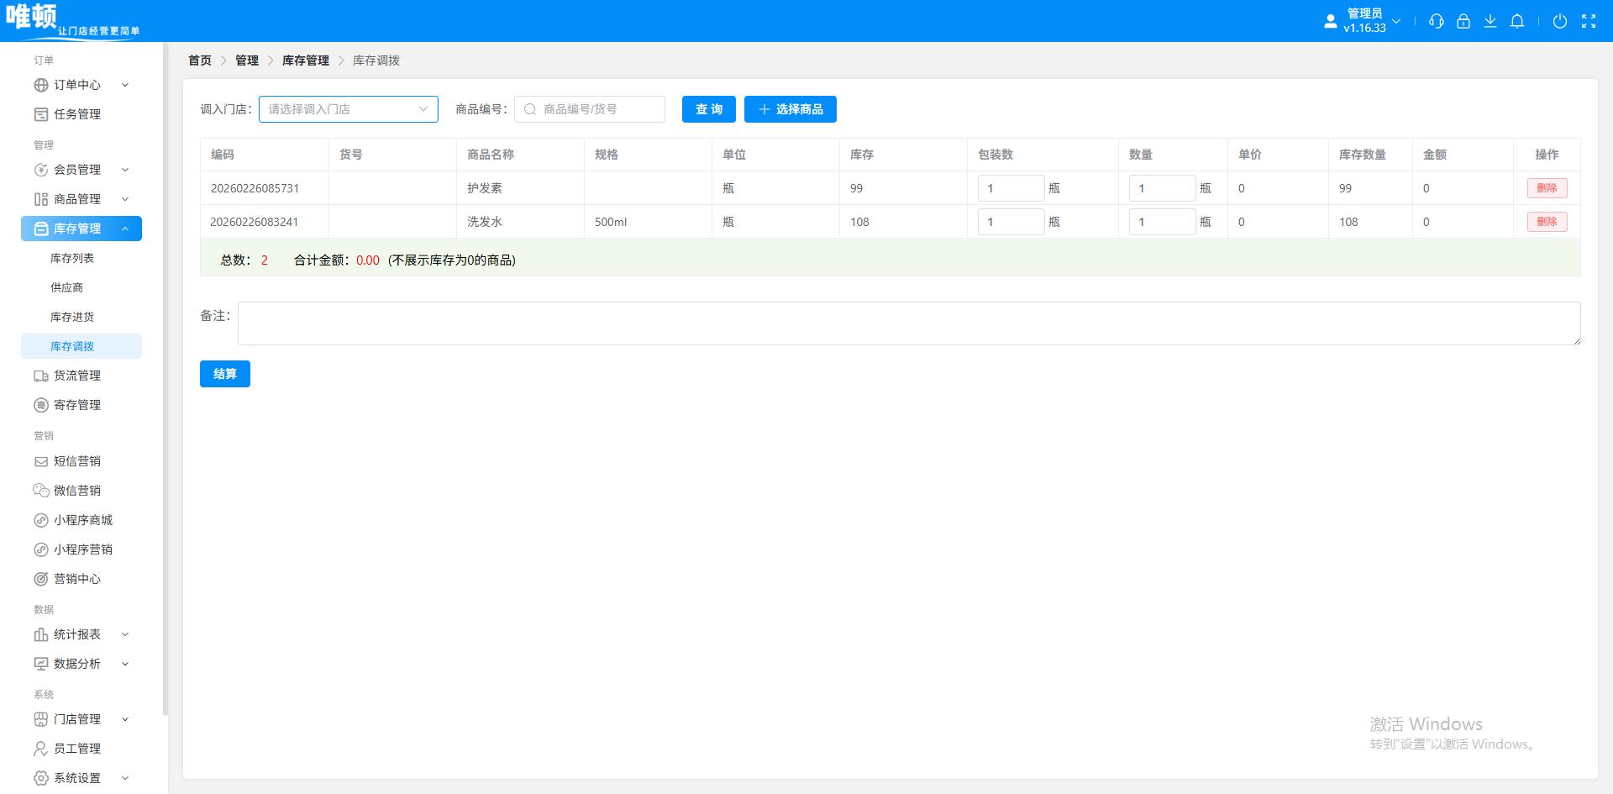1613x794 pixels.
Task: Click the 结算 button
Action: [x=225, y=374]
